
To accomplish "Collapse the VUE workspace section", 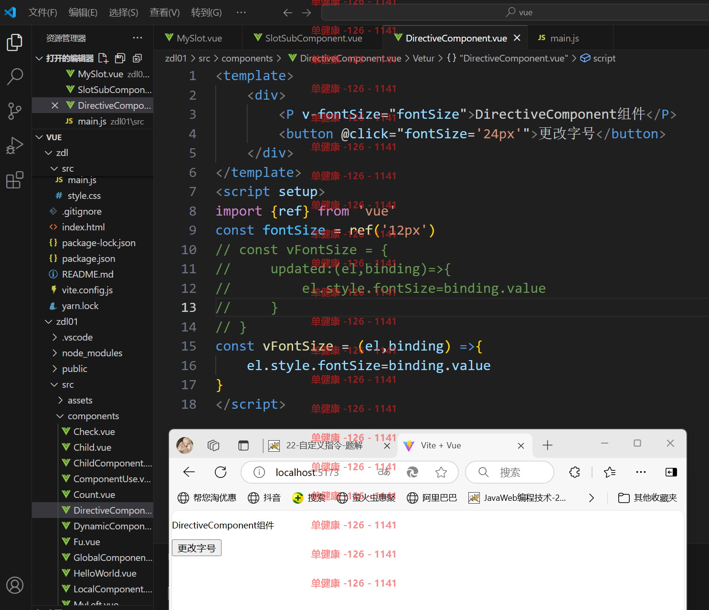I will 40,137.
